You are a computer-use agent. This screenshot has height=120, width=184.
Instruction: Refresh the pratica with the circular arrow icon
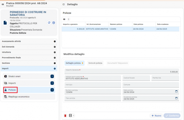click(49, 23)
